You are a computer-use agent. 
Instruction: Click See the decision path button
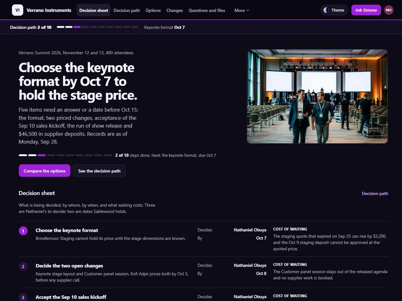(x=99, y=171)
